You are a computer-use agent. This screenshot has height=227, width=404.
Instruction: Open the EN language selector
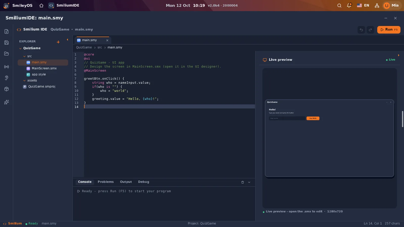[363, 6]
